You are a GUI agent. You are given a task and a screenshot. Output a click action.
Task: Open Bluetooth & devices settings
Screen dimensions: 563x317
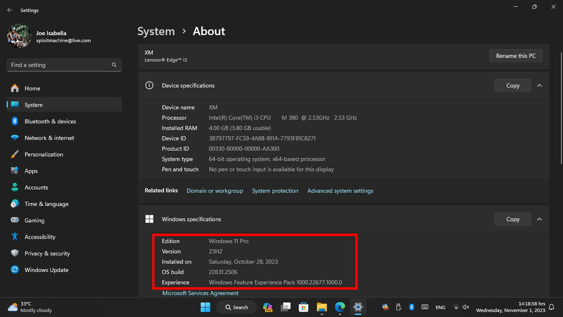click(x=64, y=121)
